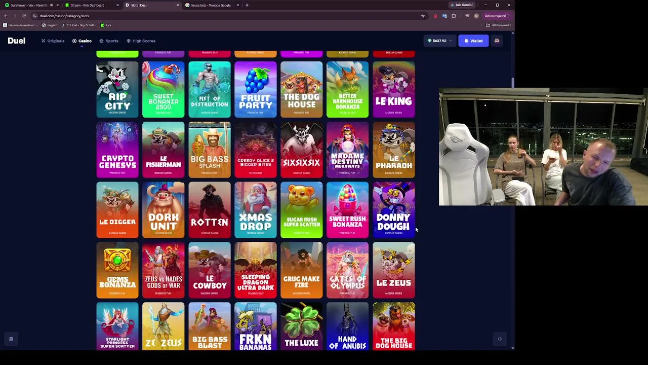The width and height of the screenshot is (648, 365).
Task: Select the Le Cowboy slot
Action: [210, 270]
